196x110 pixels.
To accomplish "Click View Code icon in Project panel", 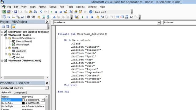I will tap(3, 27).
